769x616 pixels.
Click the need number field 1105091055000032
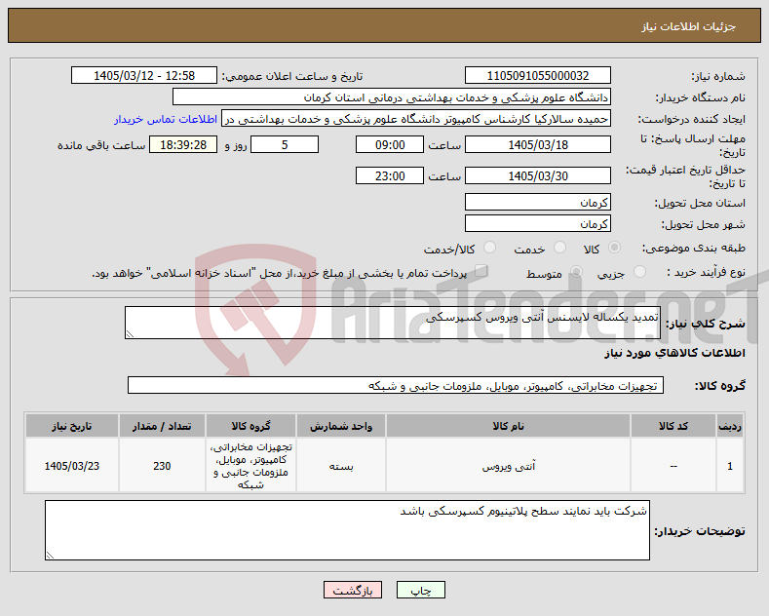click(538, 75)
